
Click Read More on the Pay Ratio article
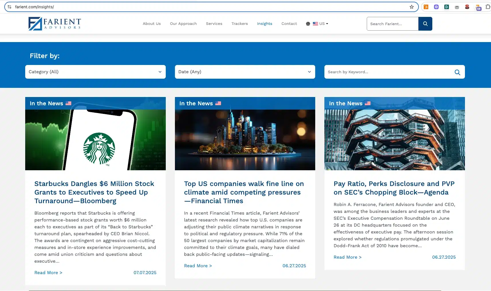pos(348,257)
